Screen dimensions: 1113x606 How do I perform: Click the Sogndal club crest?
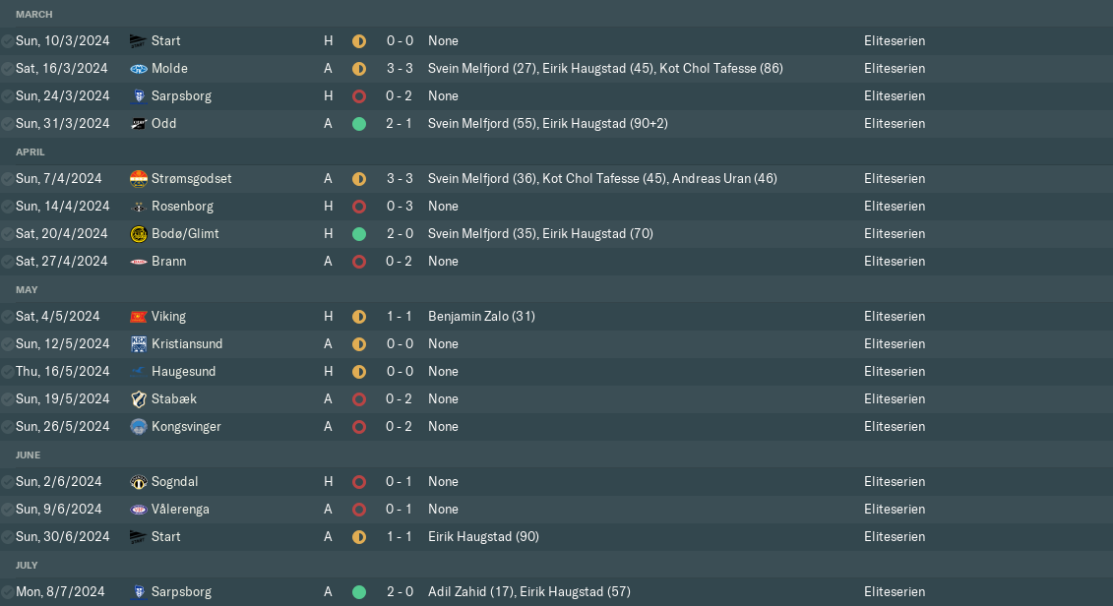click(139, 482)
